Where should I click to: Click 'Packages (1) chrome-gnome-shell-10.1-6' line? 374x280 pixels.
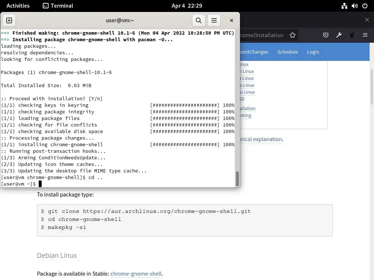tap(56, 73)
